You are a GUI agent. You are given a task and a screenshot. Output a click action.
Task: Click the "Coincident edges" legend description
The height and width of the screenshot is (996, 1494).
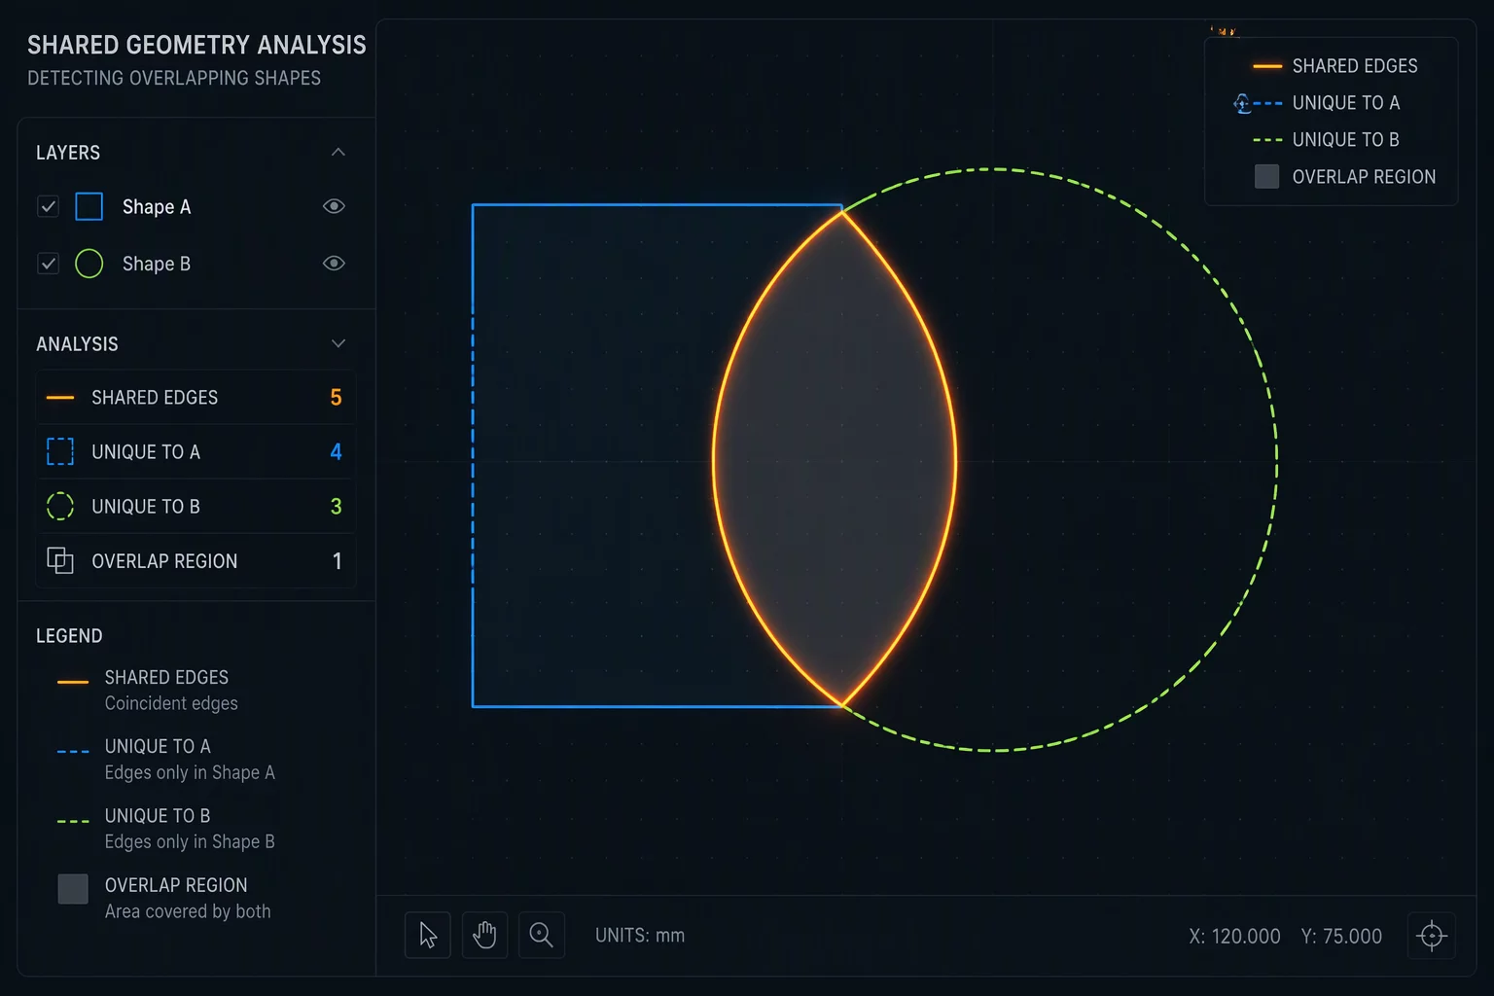171,703
